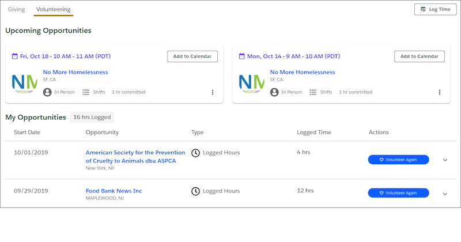The image size is (461, 242).
Task: Open the Food Bank News Inc link
Action: tap(114, 191)
